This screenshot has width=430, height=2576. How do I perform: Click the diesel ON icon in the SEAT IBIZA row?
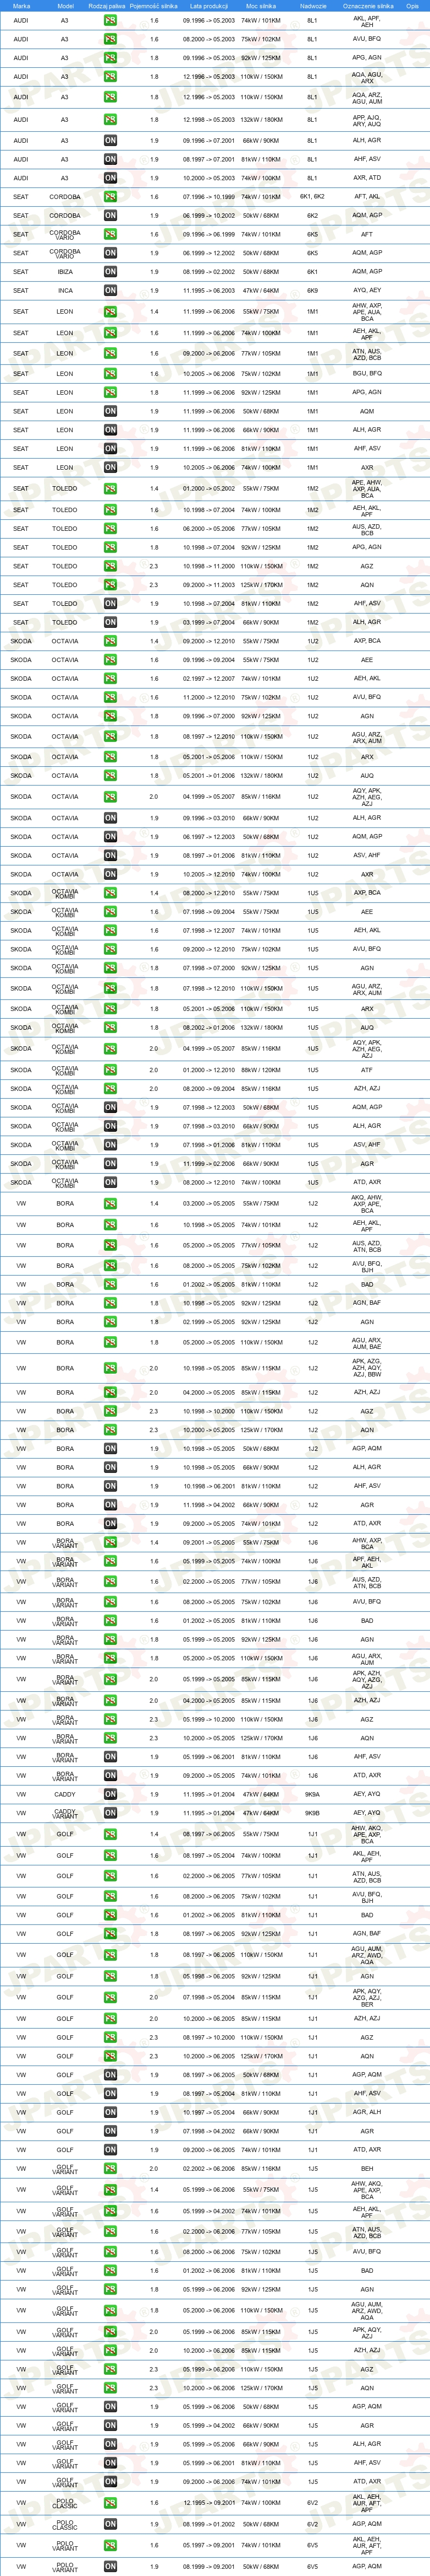click(110, 272)
